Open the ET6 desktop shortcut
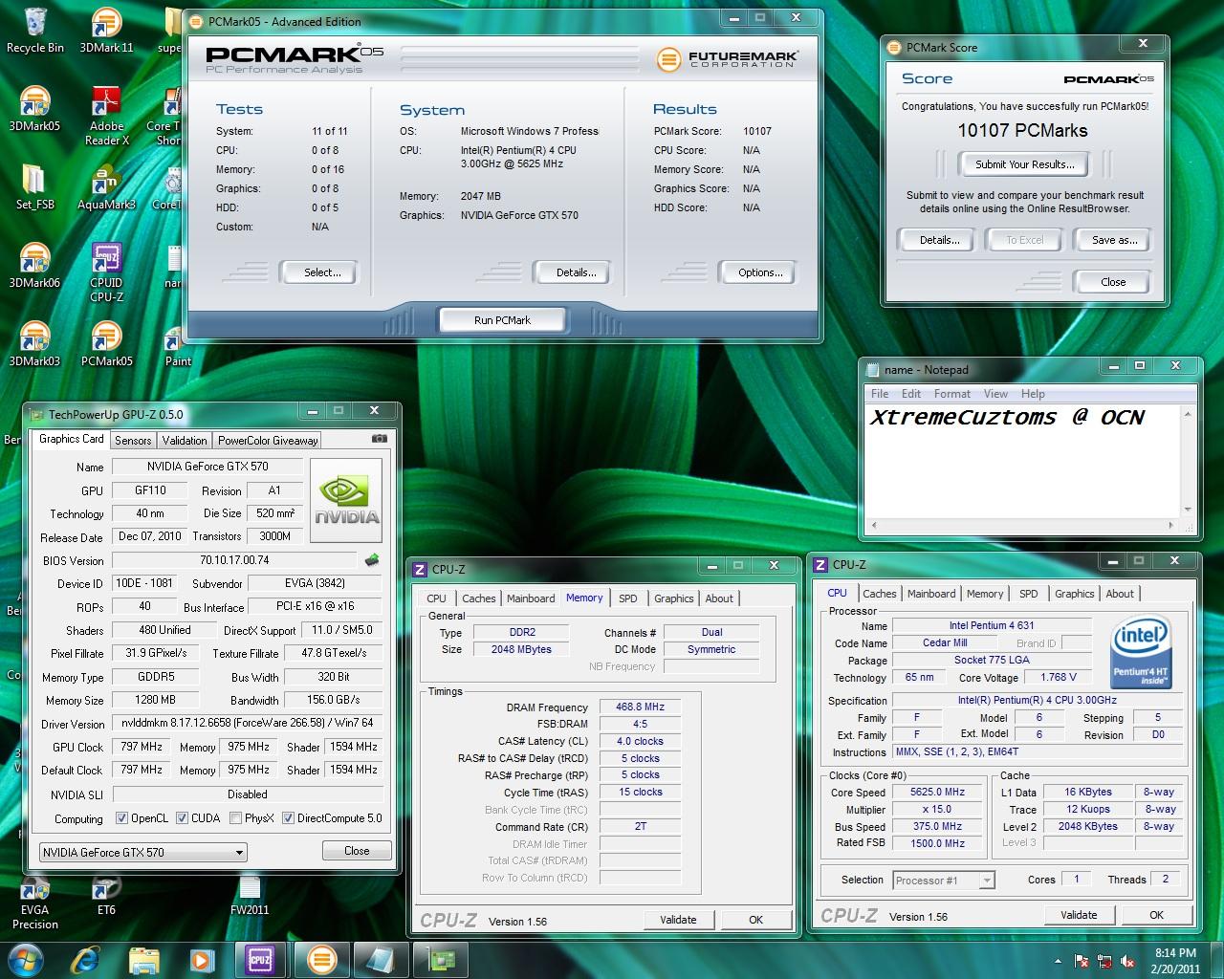Image resolution: width=1224 pixels, height=979 pixels. click(106, 897)
